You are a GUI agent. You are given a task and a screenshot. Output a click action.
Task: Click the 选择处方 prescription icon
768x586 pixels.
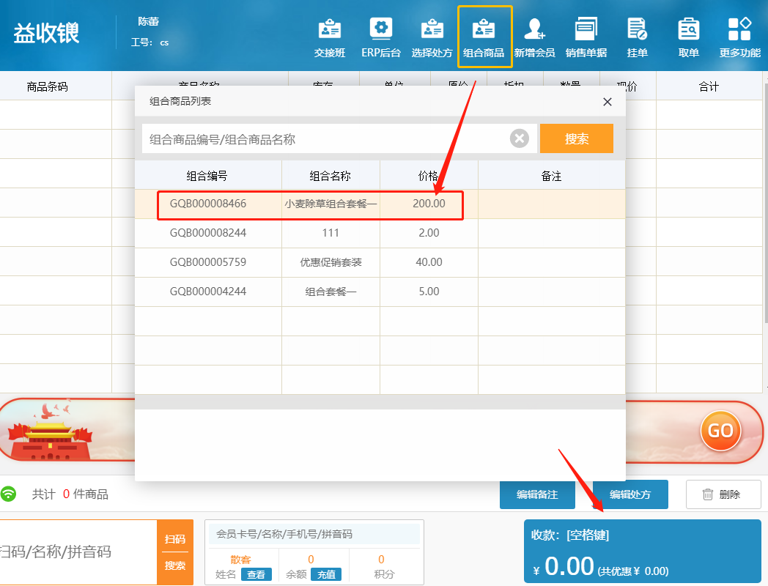tap(432, 37)
